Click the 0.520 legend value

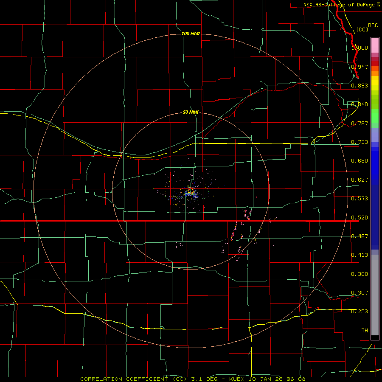coord(360,218)
